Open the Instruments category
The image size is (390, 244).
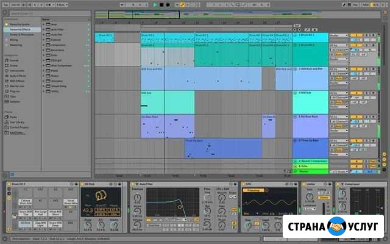(17, 71)
